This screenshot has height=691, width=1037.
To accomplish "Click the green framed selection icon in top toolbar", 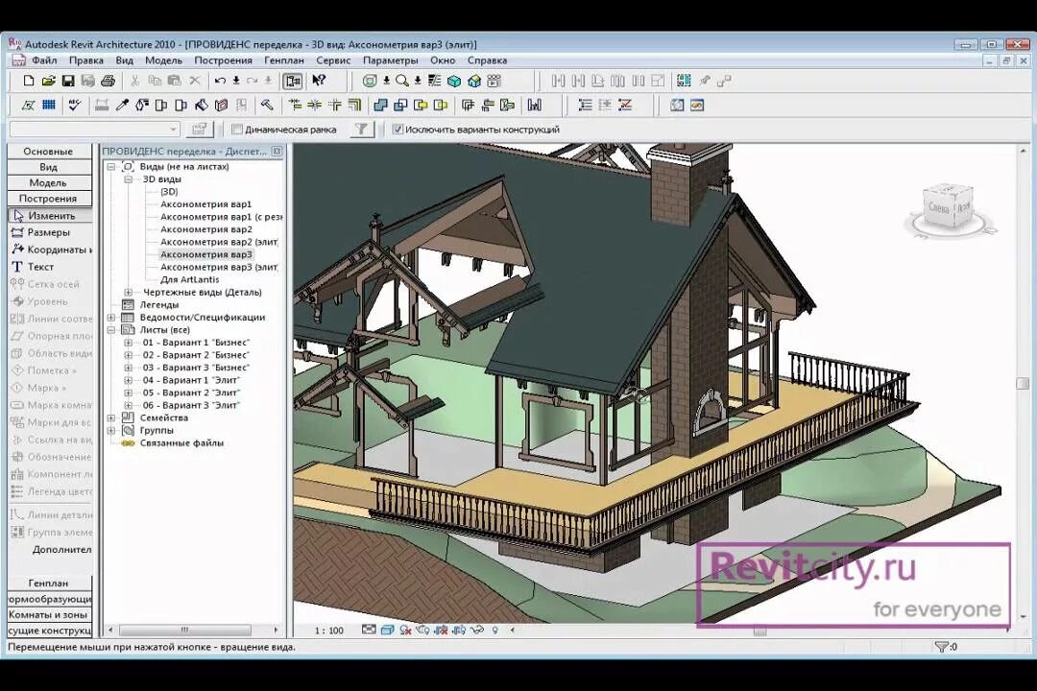I will click(684, 81).
